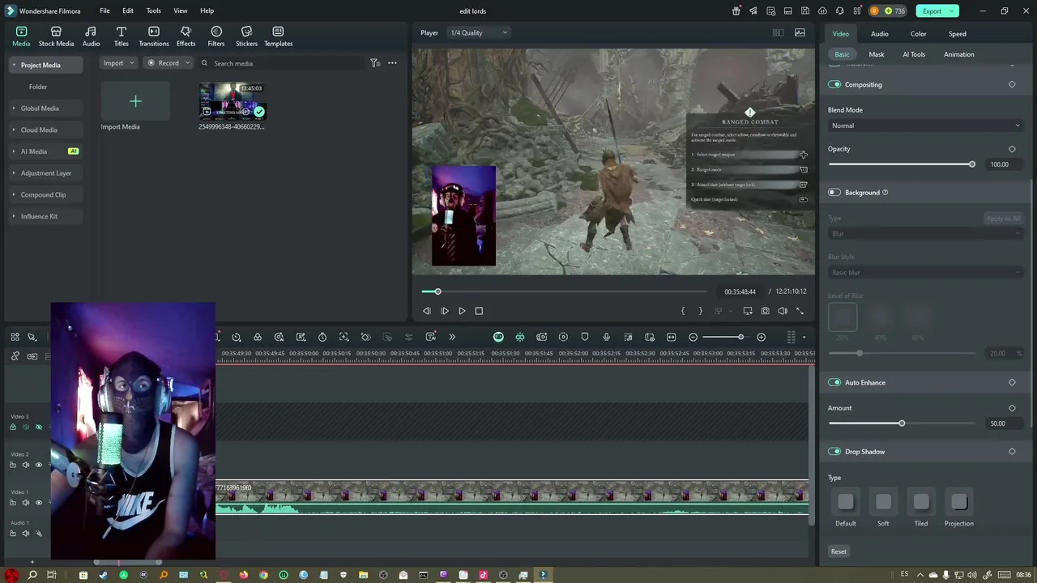Open the Import dropdown
This screenshot has height=583, width=1037.
(x=118, y=63)
